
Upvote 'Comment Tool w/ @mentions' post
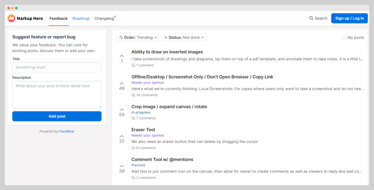click(x=122, y=166)
